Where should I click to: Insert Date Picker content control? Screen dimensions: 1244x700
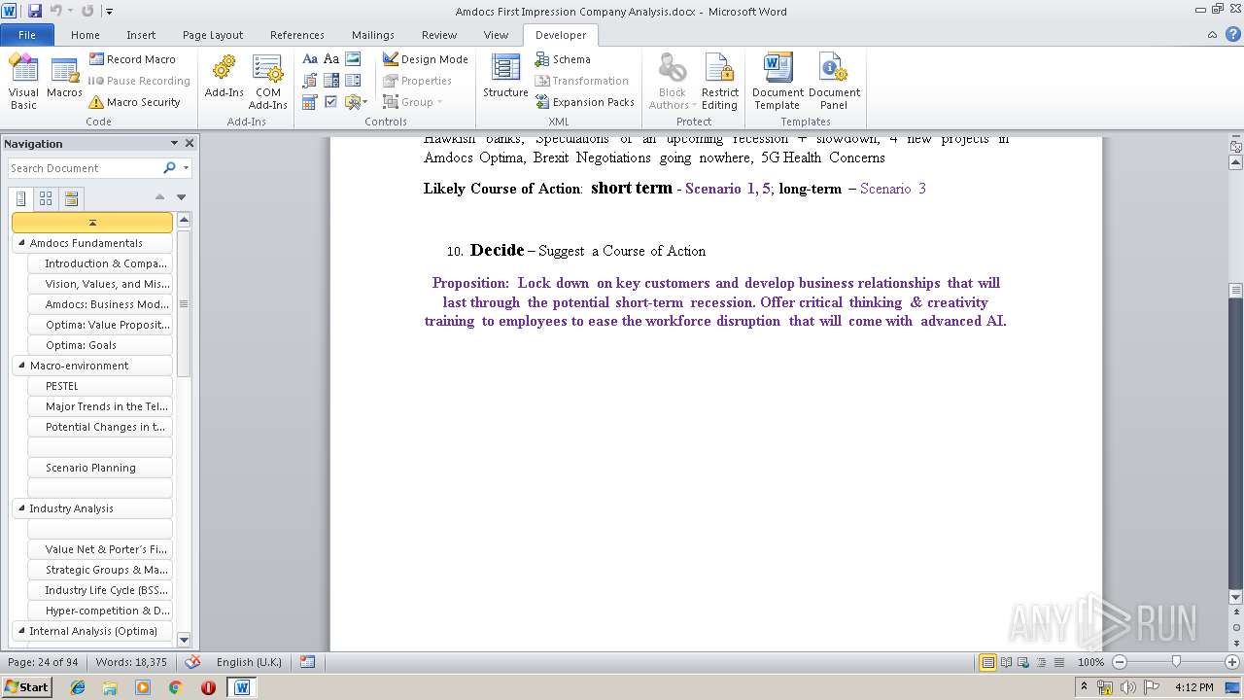coord(310,102)
